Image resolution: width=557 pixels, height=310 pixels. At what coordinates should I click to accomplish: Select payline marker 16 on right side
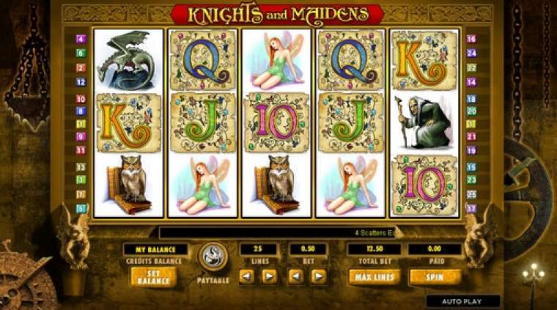tap(471, 39)
